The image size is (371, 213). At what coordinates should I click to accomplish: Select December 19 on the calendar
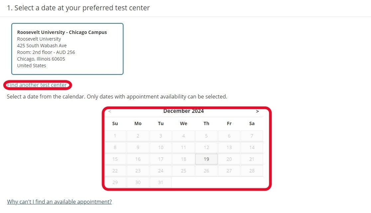click(206, 159)
